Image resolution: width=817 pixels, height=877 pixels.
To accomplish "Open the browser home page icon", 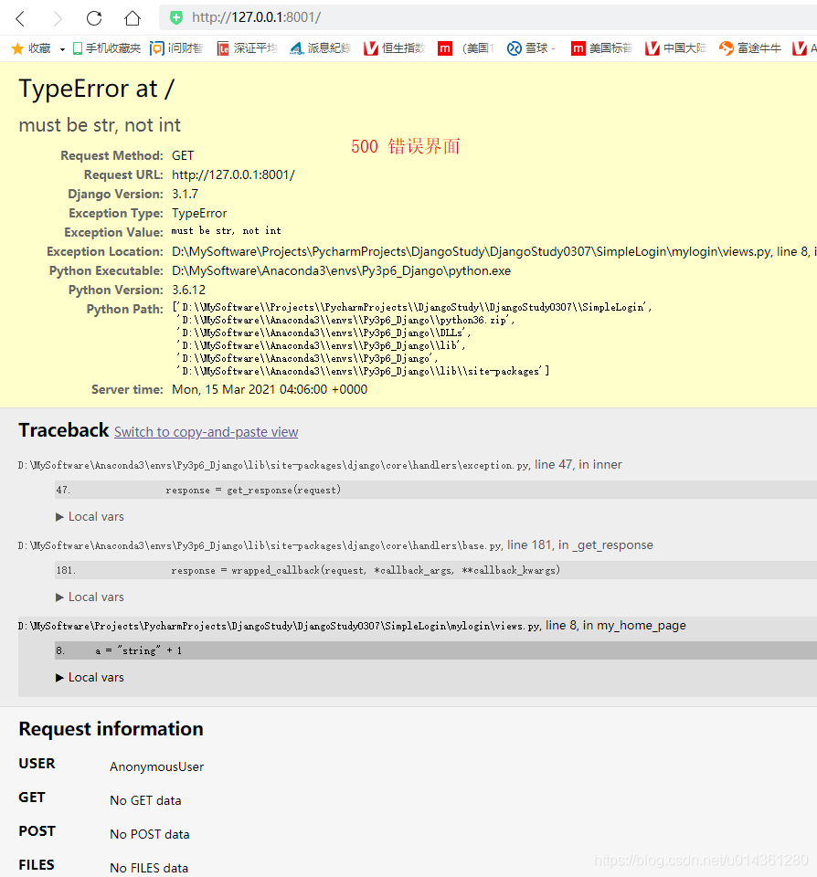I will [133, 18].
